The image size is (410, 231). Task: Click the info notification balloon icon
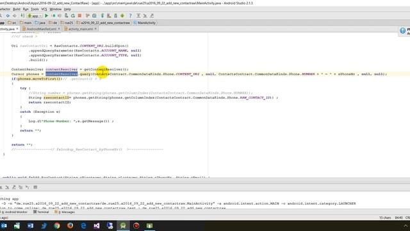[403, 31]
